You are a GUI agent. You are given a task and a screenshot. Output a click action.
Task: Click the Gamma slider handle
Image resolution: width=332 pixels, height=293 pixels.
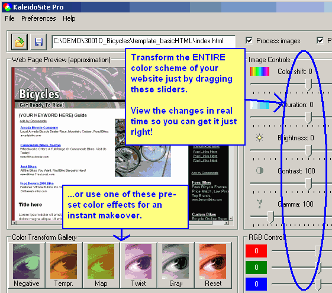(270, 217)
